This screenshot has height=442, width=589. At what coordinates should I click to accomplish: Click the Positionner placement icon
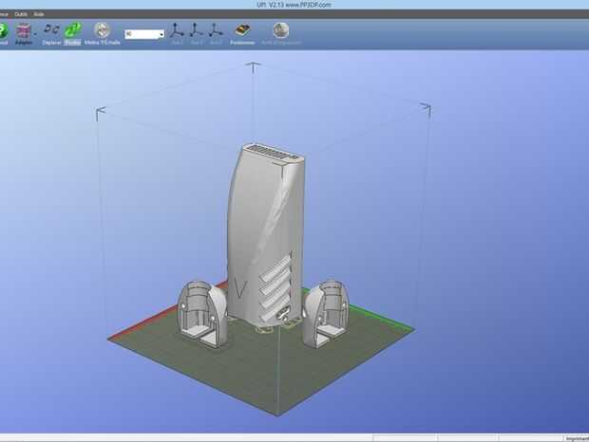point(242,30)
